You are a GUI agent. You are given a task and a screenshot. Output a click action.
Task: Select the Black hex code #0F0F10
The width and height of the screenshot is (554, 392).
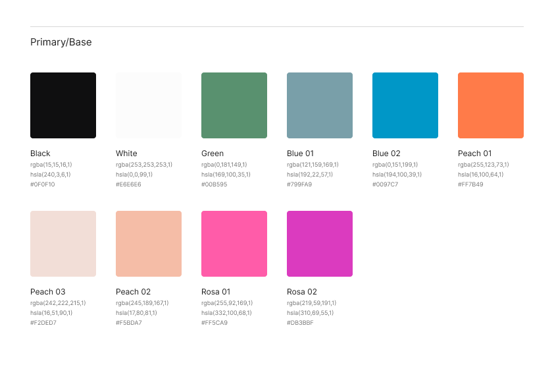click(x=43, y=184)
